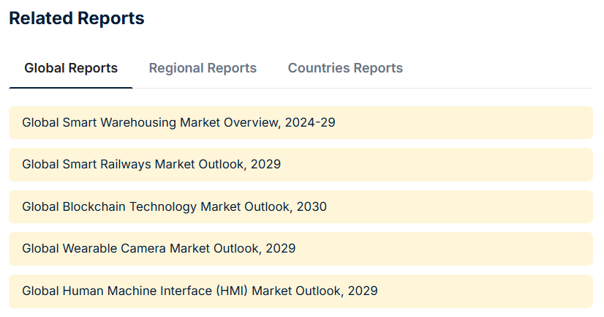
Task: Click "2024-29" in the Smart Warehousing title
Action: (x=310, y=122)
